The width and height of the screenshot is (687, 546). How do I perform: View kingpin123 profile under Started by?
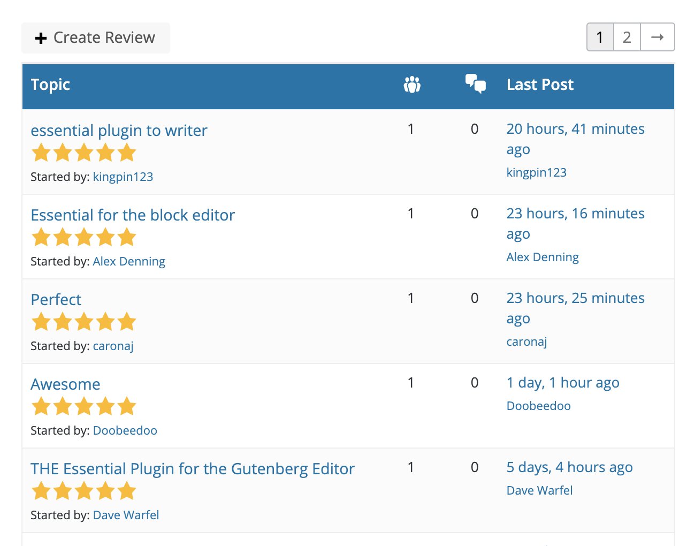click(x=123, y=177)
